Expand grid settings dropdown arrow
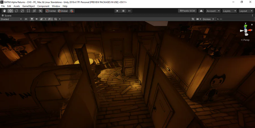The image size is (255, 128). tap(60, 19)
